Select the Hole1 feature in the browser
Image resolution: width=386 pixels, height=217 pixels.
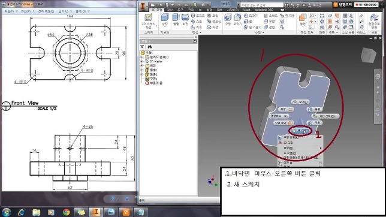point(151,79)
